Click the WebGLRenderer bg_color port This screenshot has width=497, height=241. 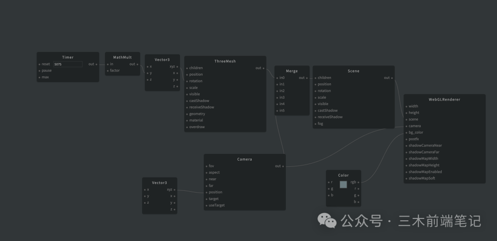[x=406, y=133]
